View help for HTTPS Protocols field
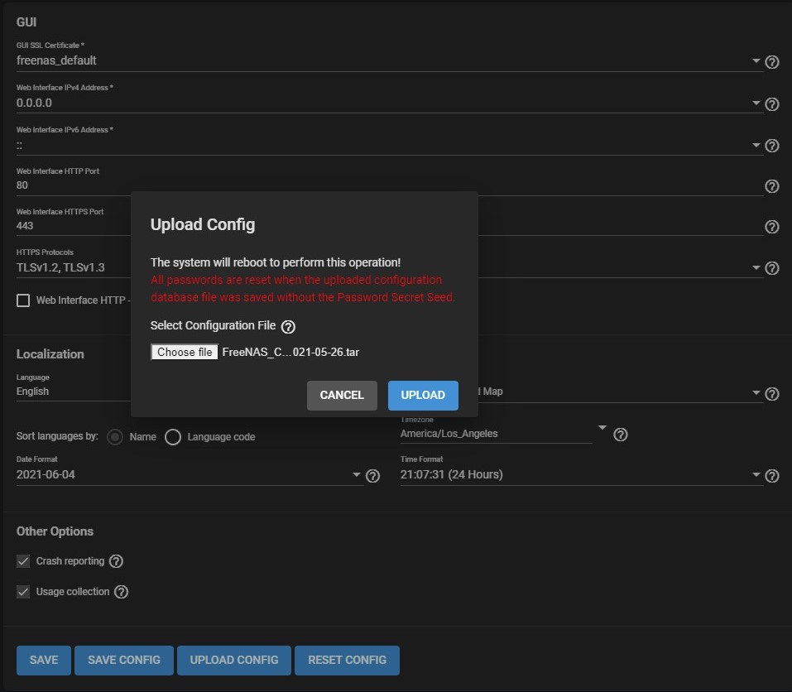 pos(772,268)
